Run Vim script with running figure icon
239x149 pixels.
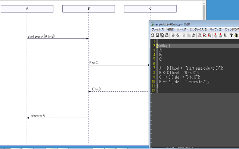(x=225, y=35)
